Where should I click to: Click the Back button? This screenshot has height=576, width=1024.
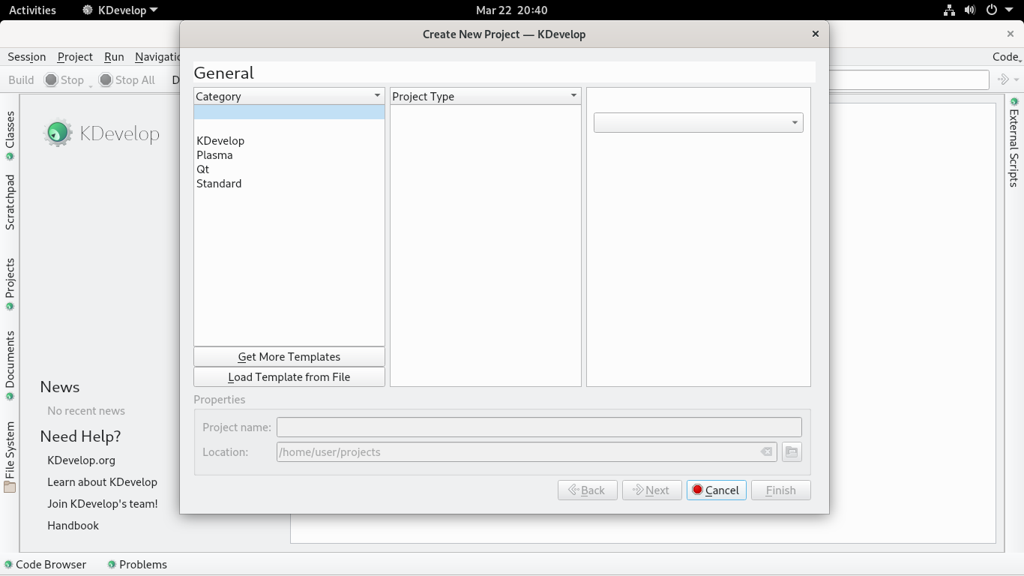[588, 490]
